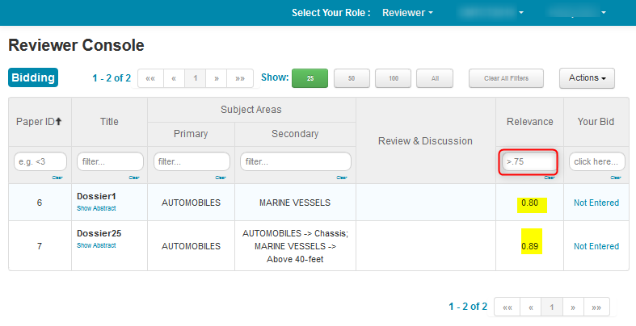The image size is (636, 326).
Task: Click the bottom next-page » pagination button
Action: coord(573,307)
